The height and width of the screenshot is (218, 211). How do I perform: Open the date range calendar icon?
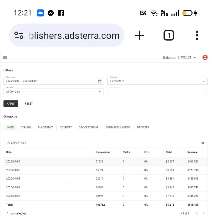point(100,81)
